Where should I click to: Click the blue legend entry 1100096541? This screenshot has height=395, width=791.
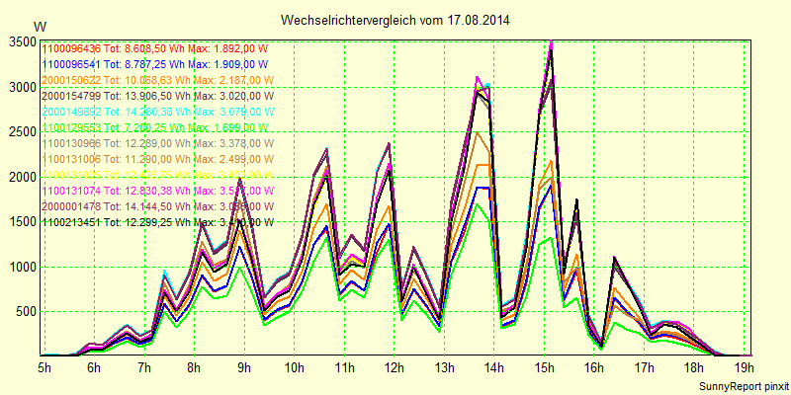point(155,64)
